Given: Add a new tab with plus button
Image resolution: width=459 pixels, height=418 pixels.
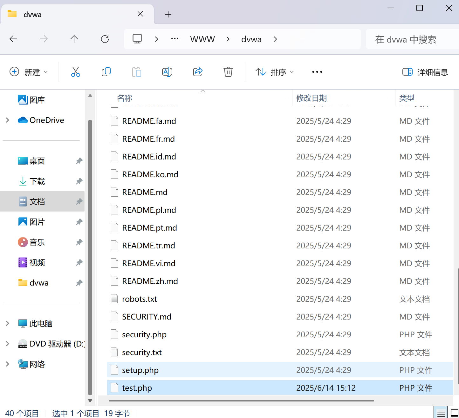Looking at the screenshot, I should (x=168, y=14).
